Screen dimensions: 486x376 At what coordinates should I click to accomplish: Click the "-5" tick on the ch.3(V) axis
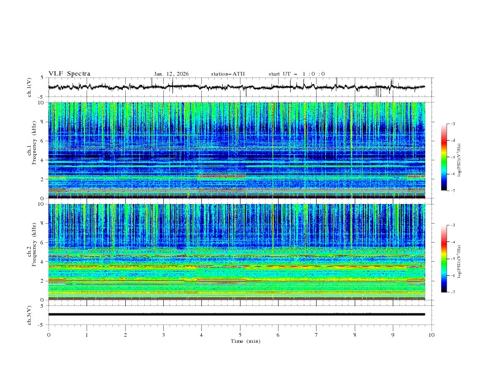[x=41, y=325]
